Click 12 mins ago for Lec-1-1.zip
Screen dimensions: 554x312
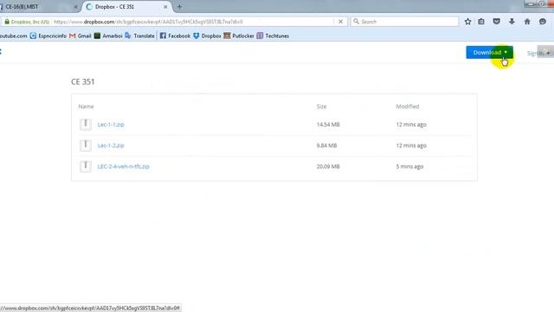[x=411, y=125]
